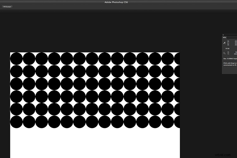This screenshot has width=237, height=158.
Task: Open the eyedropper color readout options
Action: tap(224, 43)
